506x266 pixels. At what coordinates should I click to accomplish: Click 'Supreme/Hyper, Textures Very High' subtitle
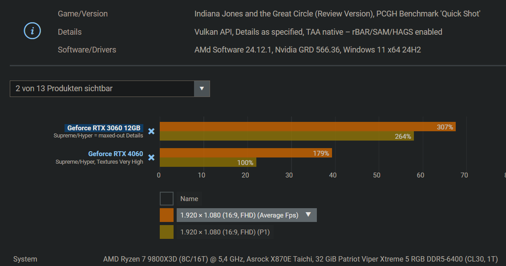pos(99,162)
